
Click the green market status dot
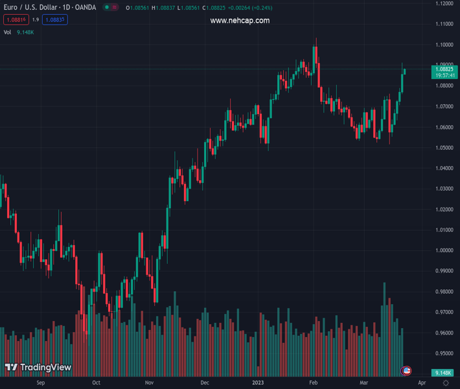[106, 8]
